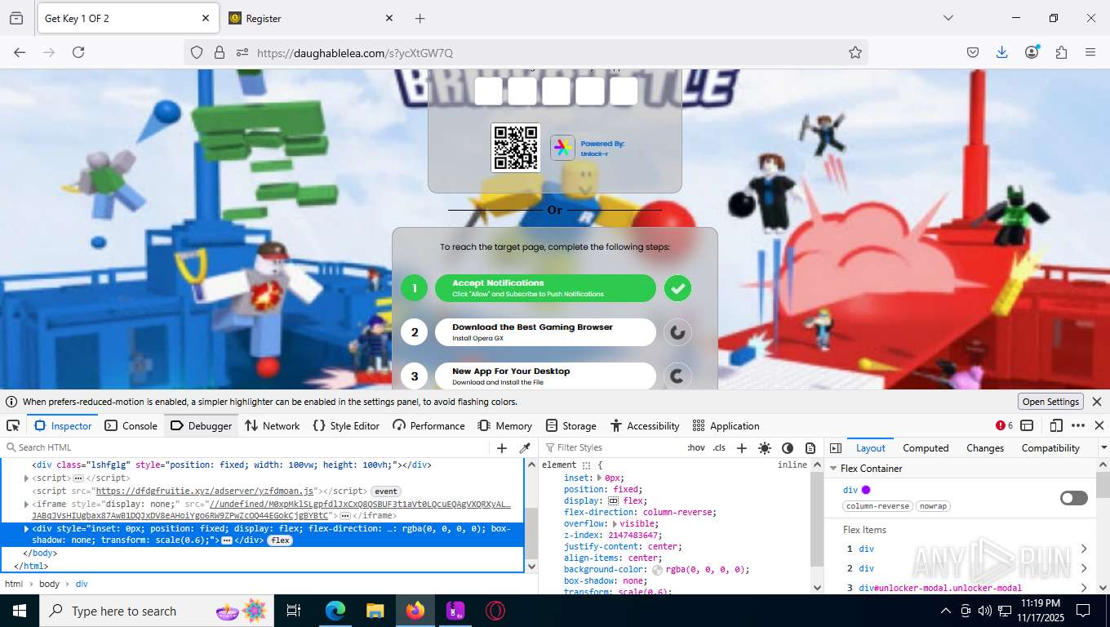
Task: Create new node with plus icon
Action: point(502,447)
